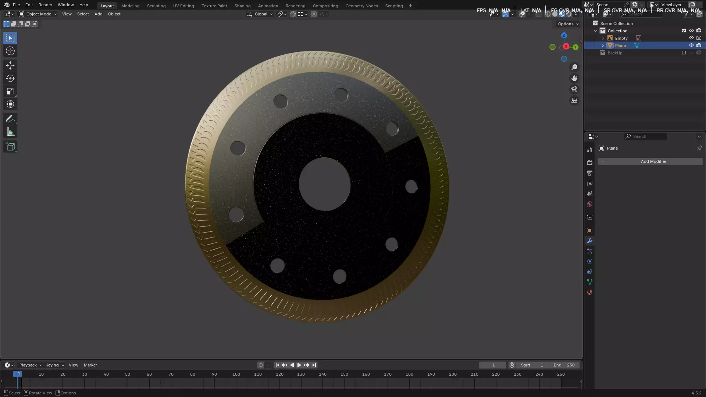
Task: Expand the Empty object in outliner
Action: 603,38
